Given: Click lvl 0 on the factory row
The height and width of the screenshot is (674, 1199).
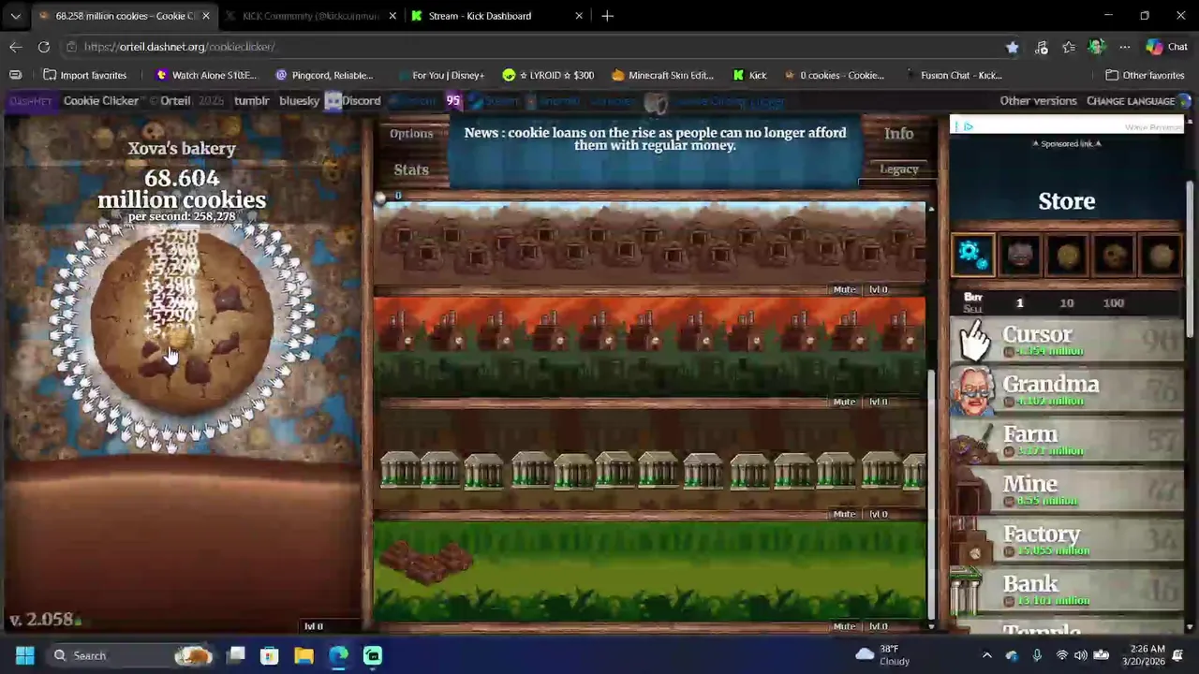Looking at the screenshot, I should pyautogui.click(x=878, y=402).
